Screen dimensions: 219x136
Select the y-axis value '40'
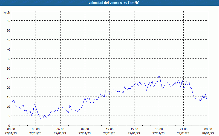(x=8, y=50)
